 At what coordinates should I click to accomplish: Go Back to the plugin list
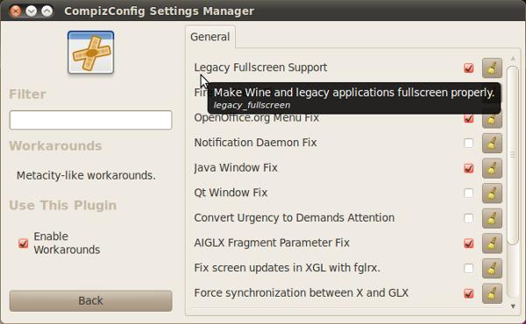[90, 300]
